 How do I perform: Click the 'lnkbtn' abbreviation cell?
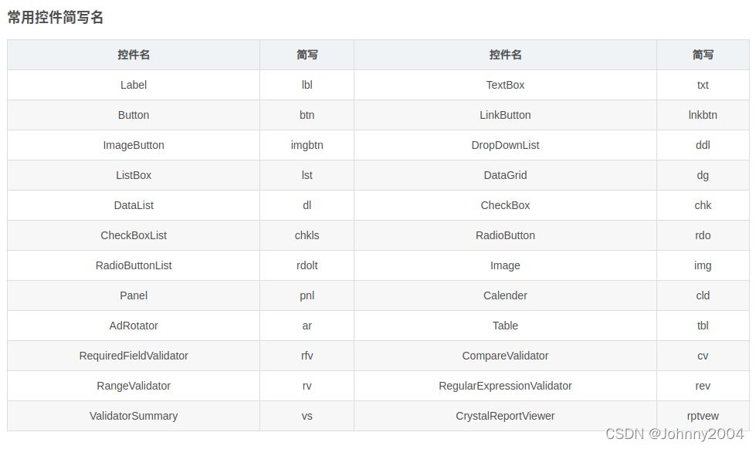[703, 115]
